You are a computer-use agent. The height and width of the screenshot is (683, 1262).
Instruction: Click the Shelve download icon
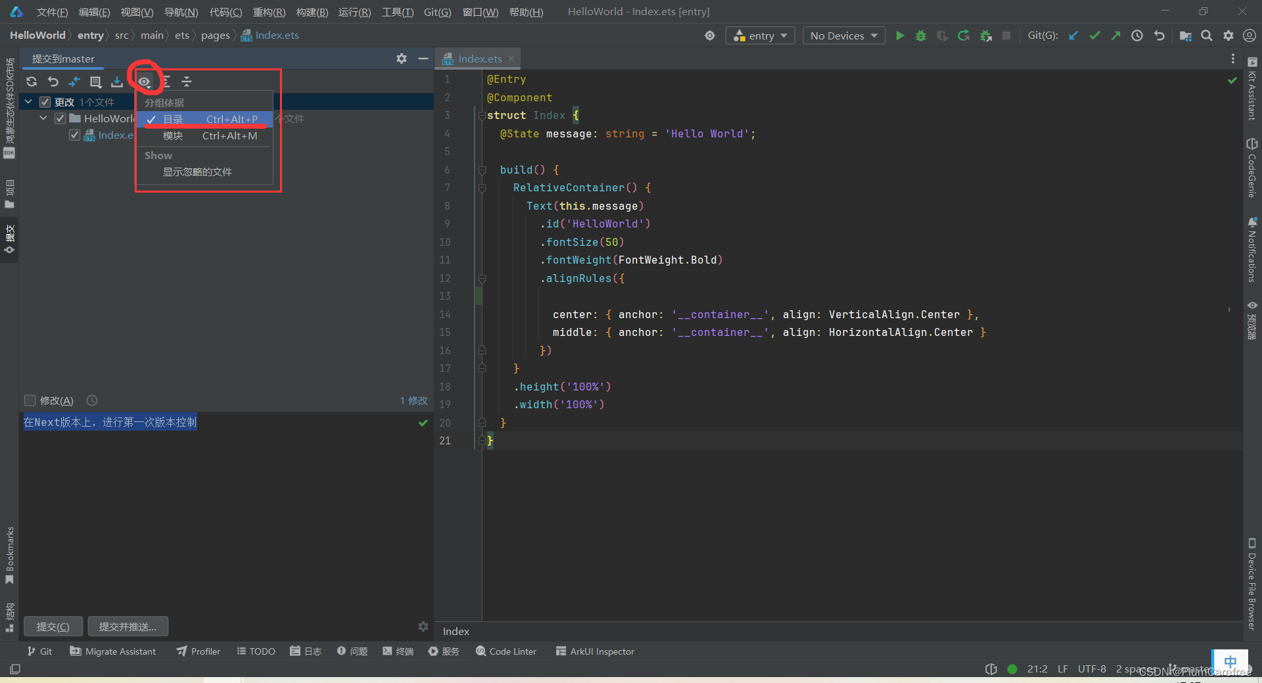pos(117,82)
